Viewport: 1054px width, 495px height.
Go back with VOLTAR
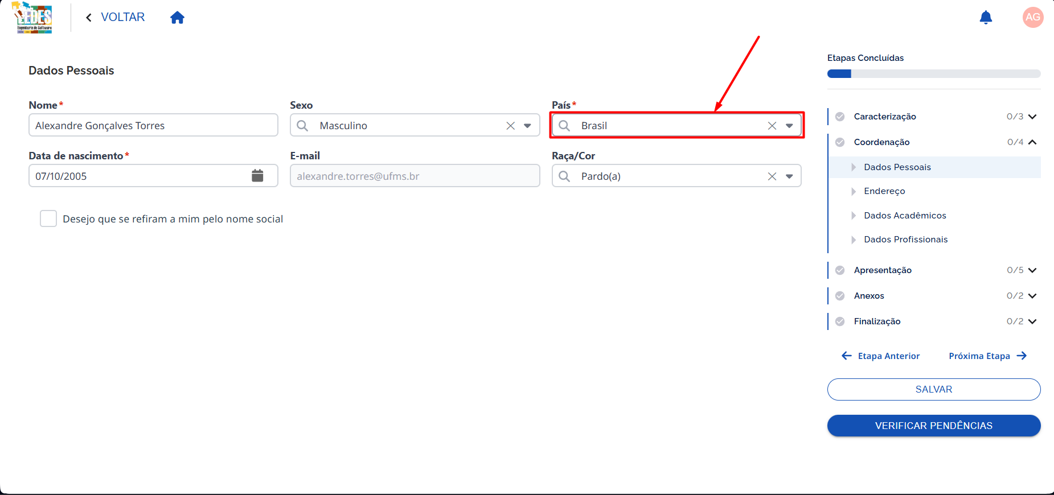click(116, 17)
